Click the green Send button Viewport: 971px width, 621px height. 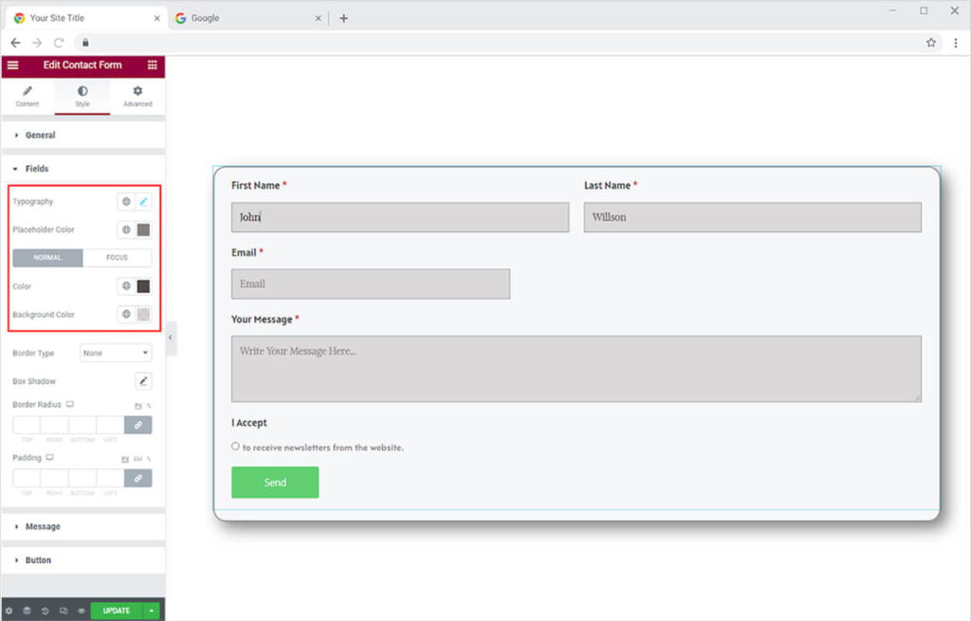pyautogui.click(x=275, y=483)
